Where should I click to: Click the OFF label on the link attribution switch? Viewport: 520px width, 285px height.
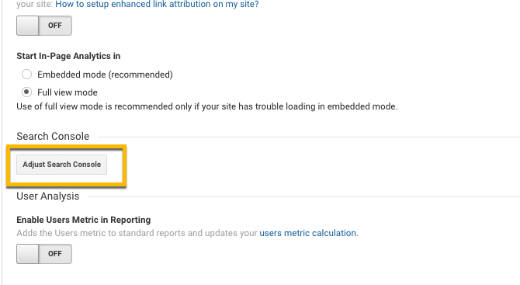(55, 26)
